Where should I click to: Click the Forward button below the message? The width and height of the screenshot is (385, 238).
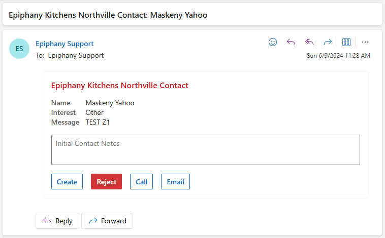(107, 221)
